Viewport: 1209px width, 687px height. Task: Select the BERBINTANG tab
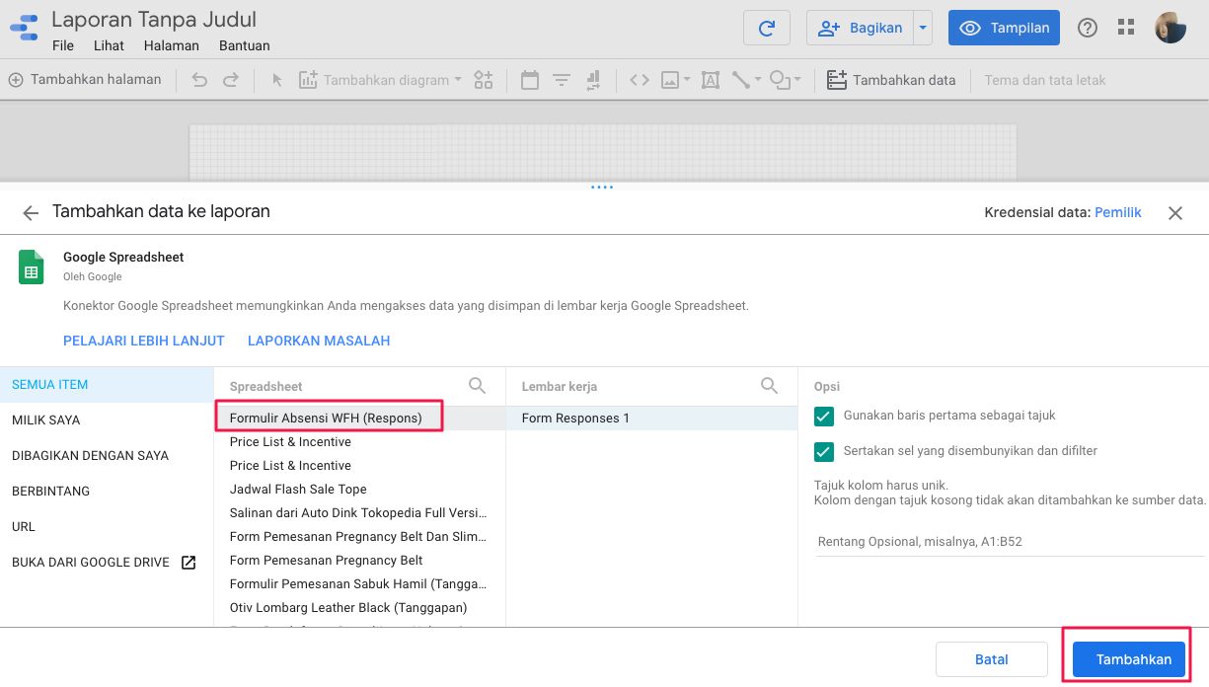click(x=107, y=492)
